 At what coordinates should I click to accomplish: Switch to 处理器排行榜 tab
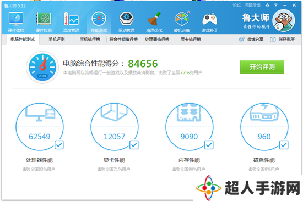[157, 40]
